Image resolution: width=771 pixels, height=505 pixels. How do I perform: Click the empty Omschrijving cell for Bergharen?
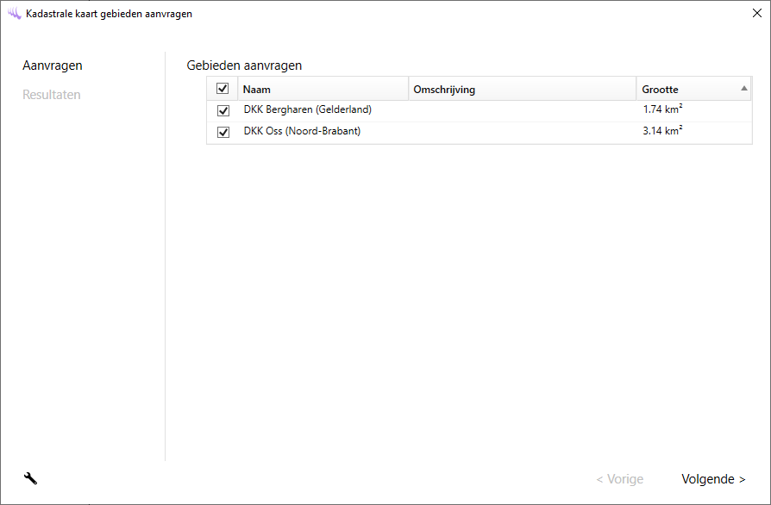(522, 110)
